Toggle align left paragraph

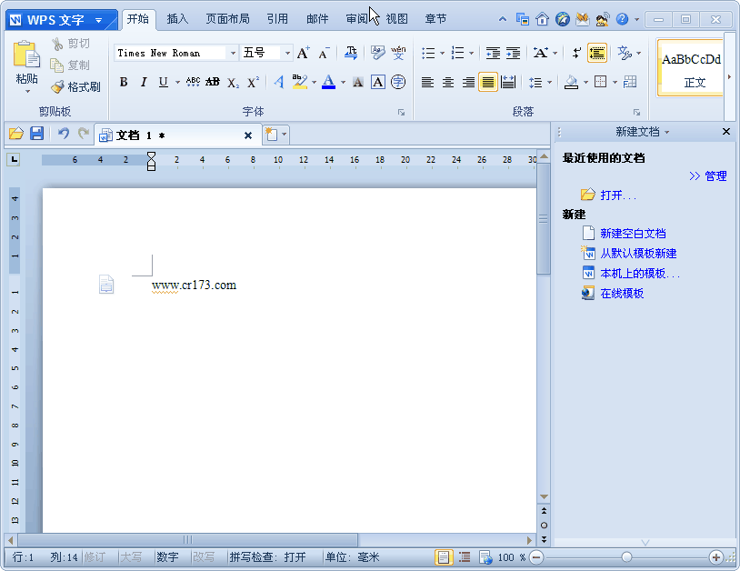(x=427, y=82)
